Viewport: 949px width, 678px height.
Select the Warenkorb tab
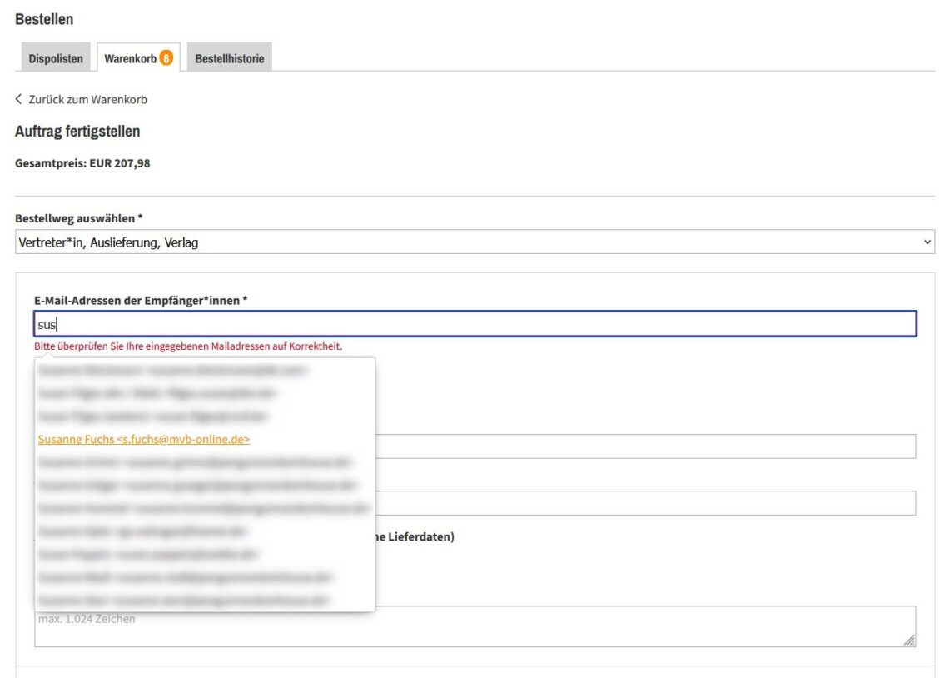click(130, 58)
